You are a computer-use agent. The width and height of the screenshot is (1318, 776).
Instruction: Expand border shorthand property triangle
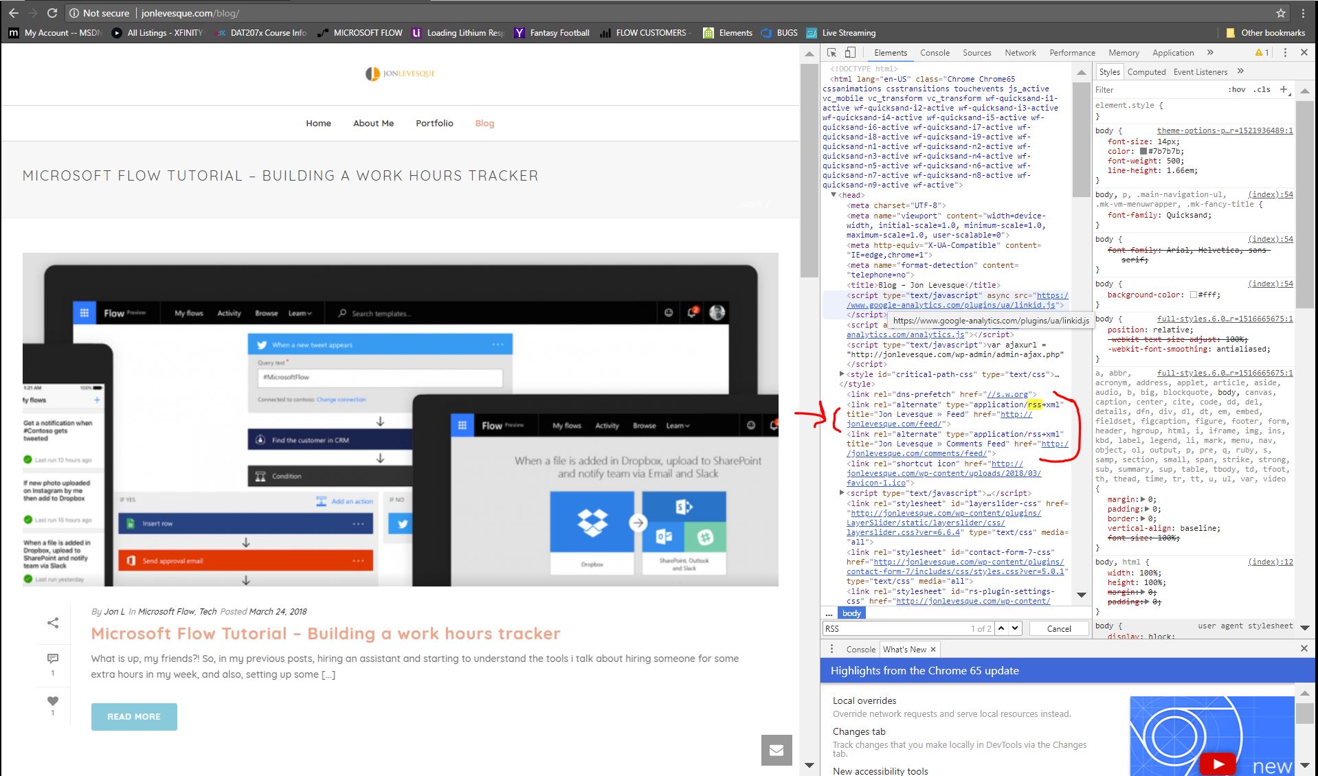tap(1142, 519)
